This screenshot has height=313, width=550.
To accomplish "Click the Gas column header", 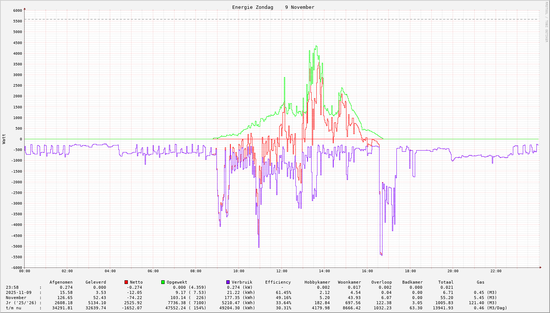I will (x=481, y=282).
